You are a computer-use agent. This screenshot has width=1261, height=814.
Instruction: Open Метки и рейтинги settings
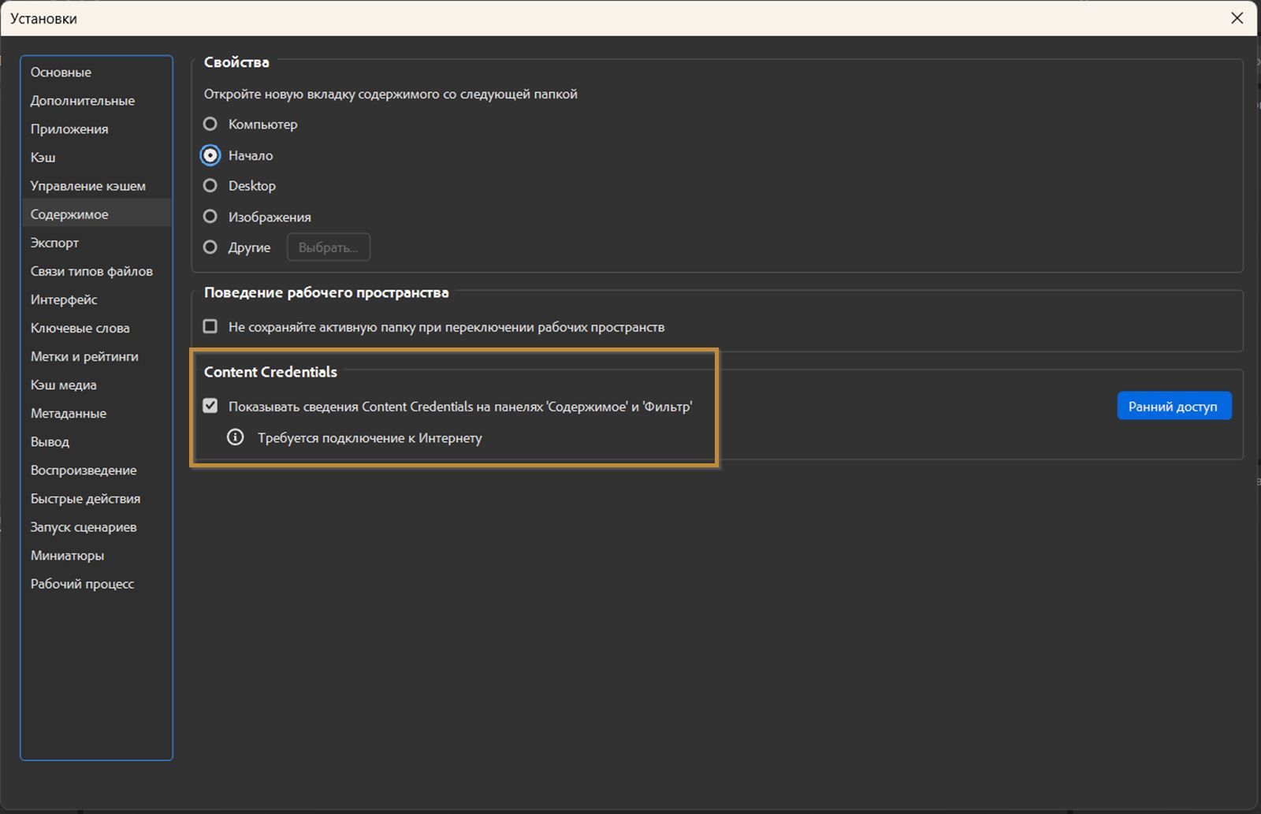[96, 356]
